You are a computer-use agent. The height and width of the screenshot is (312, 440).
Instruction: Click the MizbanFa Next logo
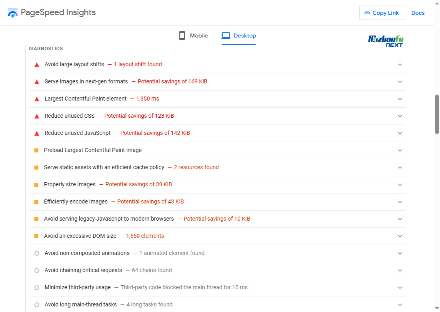coord(386,41)
